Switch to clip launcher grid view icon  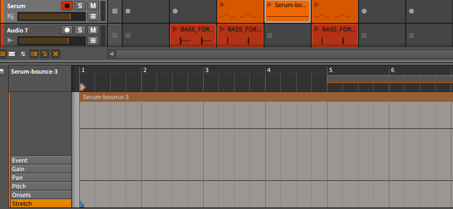click(3, 54)
